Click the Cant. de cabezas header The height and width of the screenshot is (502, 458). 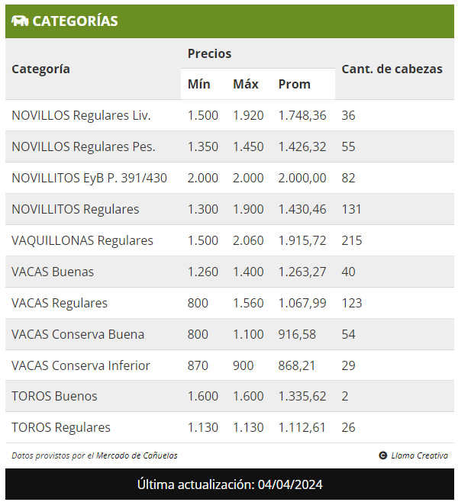pos(392,69)
